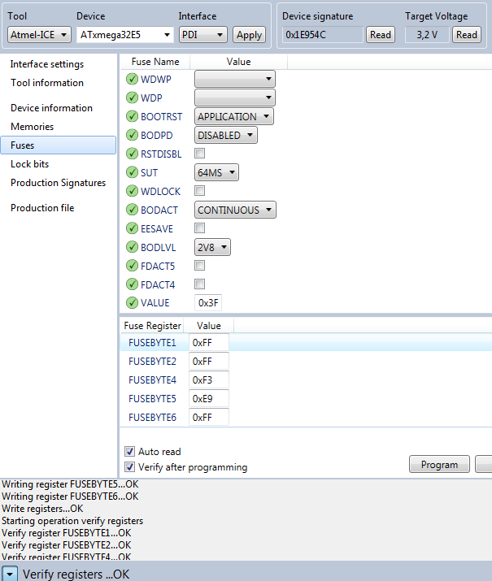This screenshot has width=492, height=581.
Task: Click the green check icon beside BODACT
Action: pos(132,210)
